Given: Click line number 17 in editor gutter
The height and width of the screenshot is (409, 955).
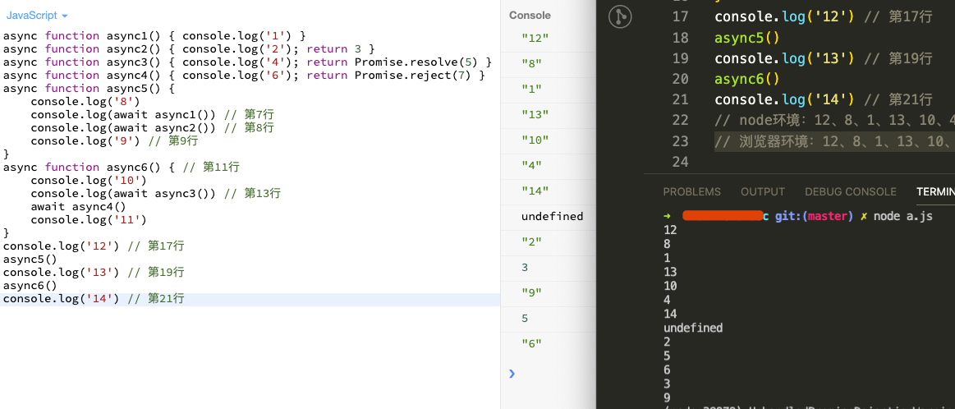Looking at the screenshot, I should [680, 16].
